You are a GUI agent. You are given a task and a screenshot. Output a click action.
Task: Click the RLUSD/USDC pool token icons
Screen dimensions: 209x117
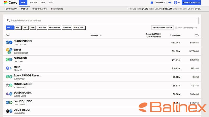coord(9,42)
